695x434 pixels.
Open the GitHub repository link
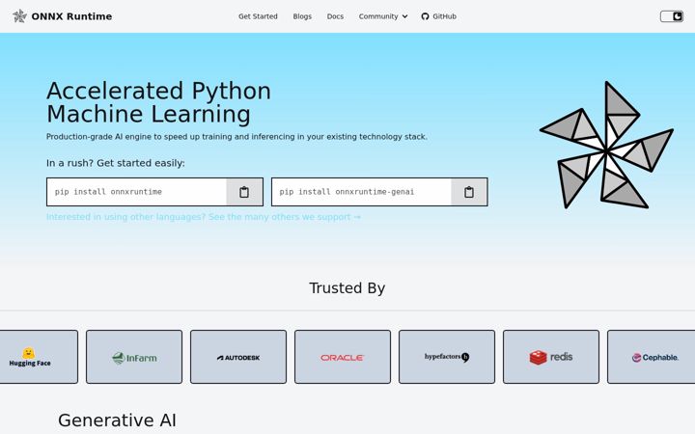pos(439,16)
